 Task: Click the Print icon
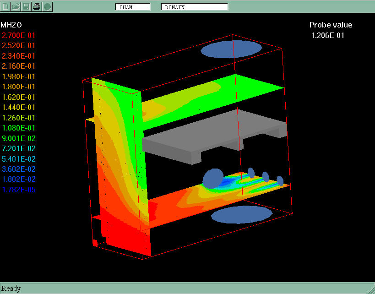tap(37, 6)
